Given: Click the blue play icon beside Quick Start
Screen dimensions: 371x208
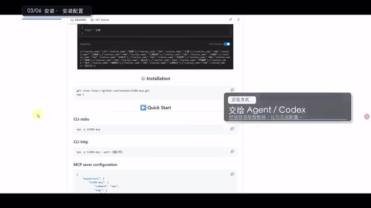Looking at the screenshot, I should 143,107.
